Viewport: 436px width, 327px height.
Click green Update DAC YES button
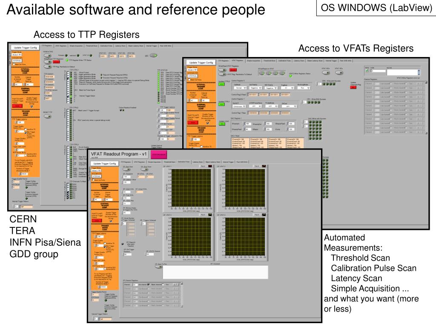[222, 124]
